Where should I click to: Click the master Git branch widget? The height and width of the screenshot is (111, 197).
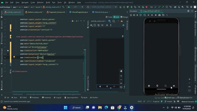click(x=168, y=101)
